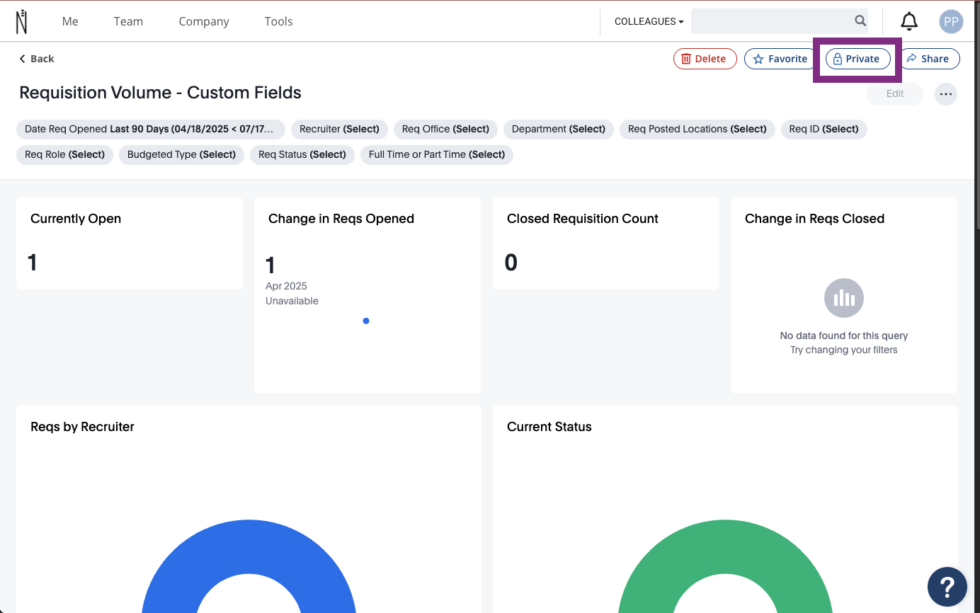Share this report

928,59
